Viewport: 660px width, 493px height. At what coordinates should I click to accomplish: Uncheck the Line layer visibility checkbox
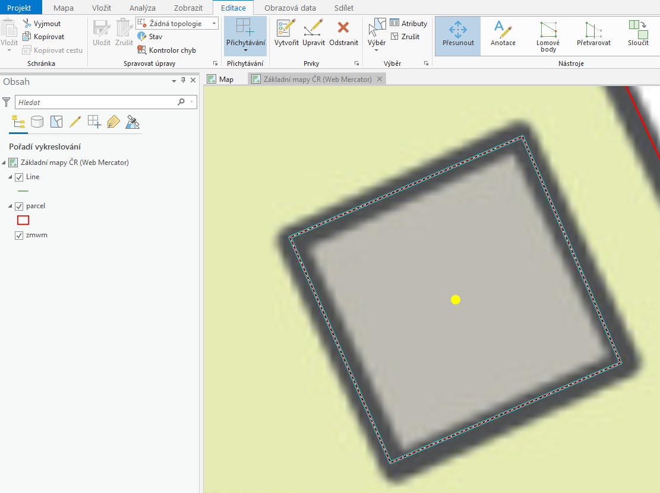(19, 177)
